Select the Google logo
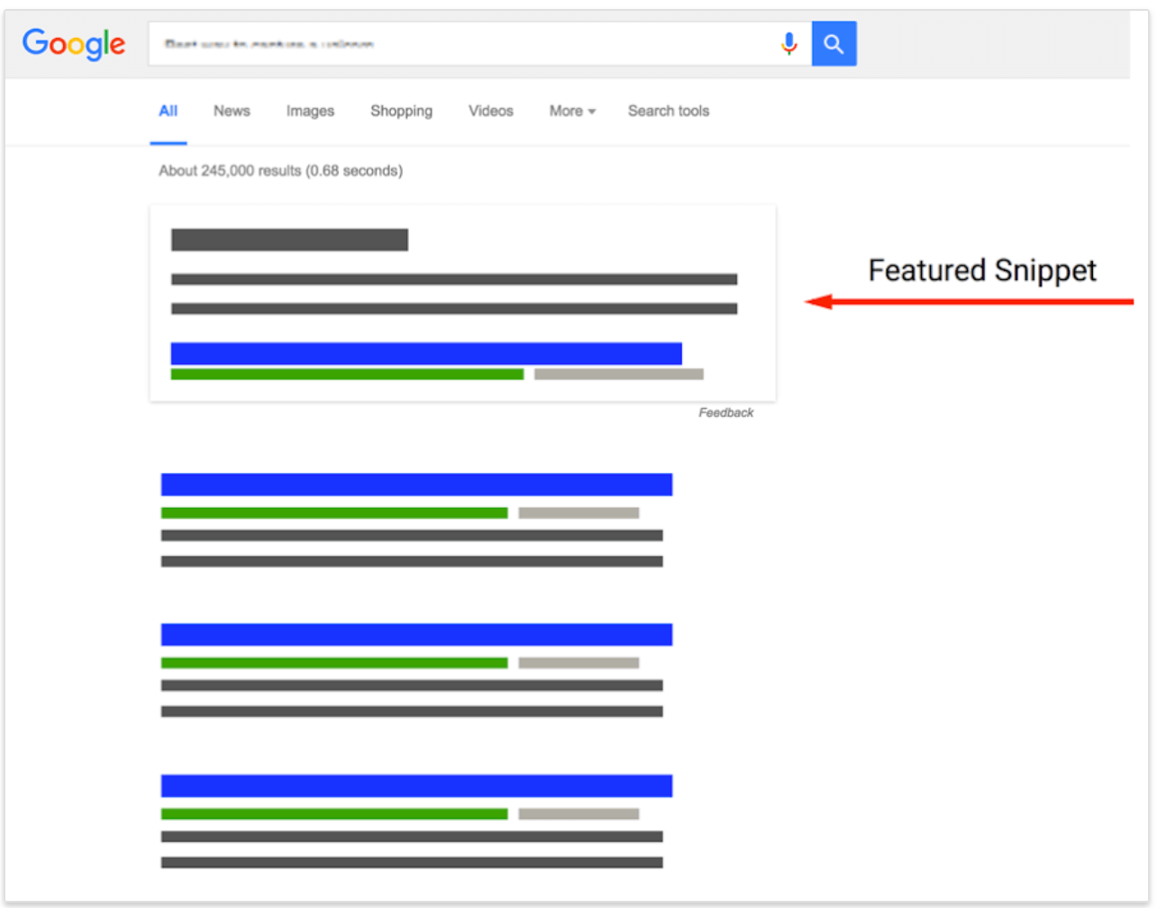 tap(74, 44)
